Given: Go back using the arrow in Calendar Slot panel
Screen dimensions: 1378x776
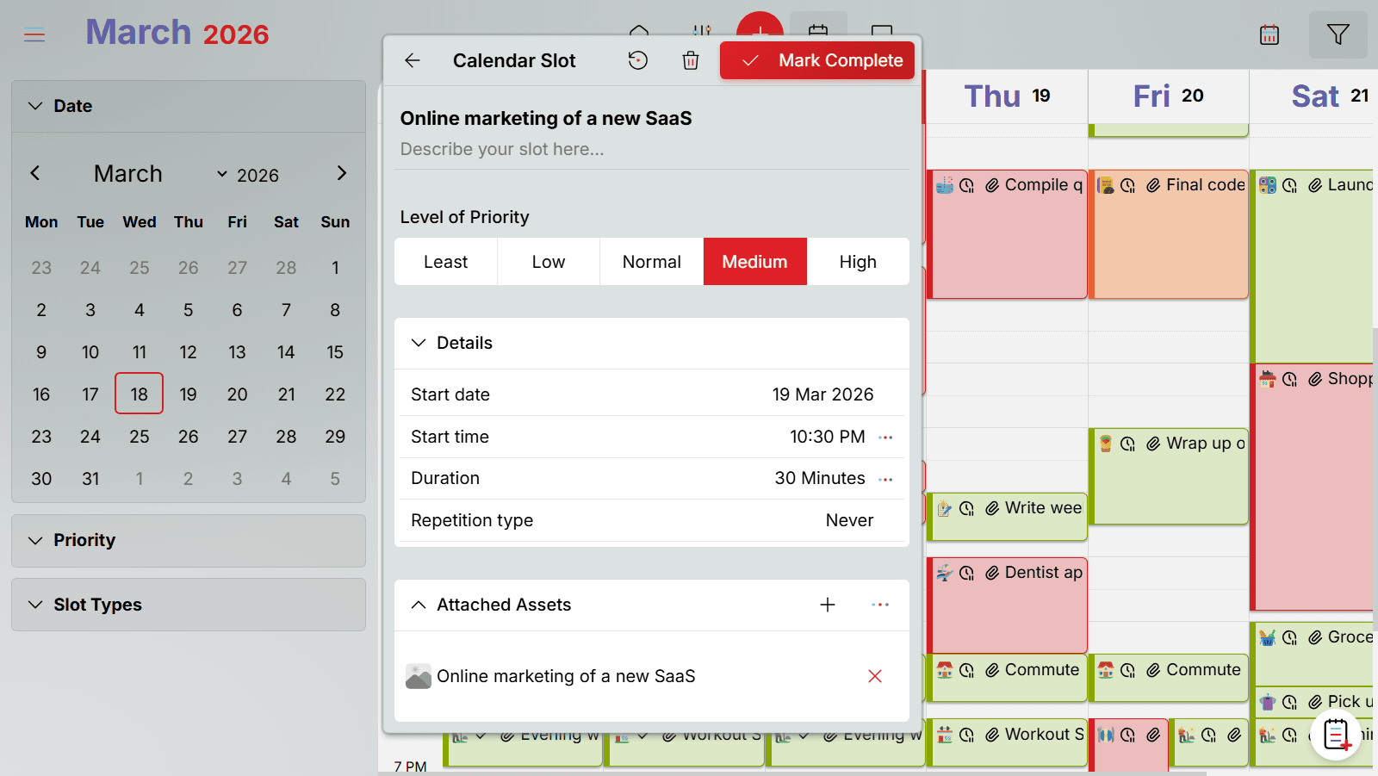Looking at the screenshot, I should [x=413, y=60].
